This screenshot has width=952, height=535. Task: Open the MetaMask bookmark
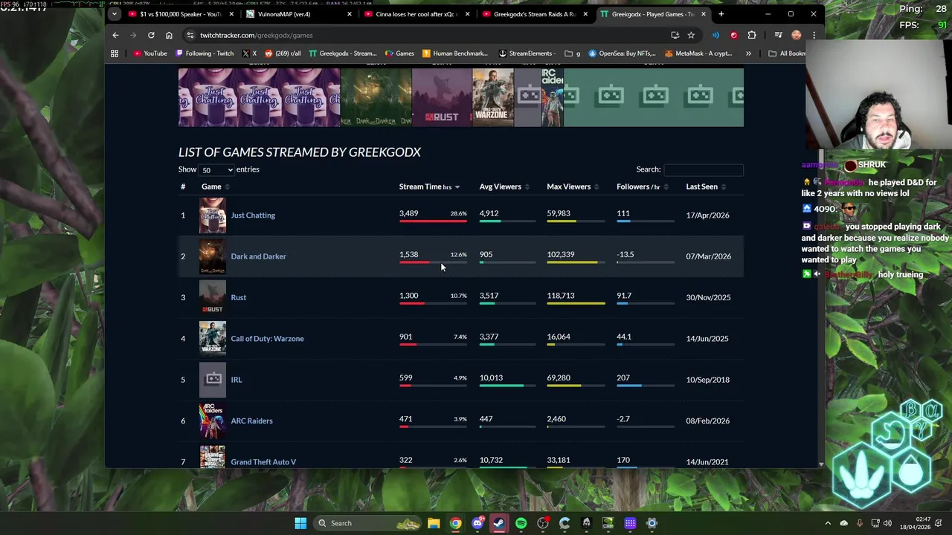tap(698, 53)
